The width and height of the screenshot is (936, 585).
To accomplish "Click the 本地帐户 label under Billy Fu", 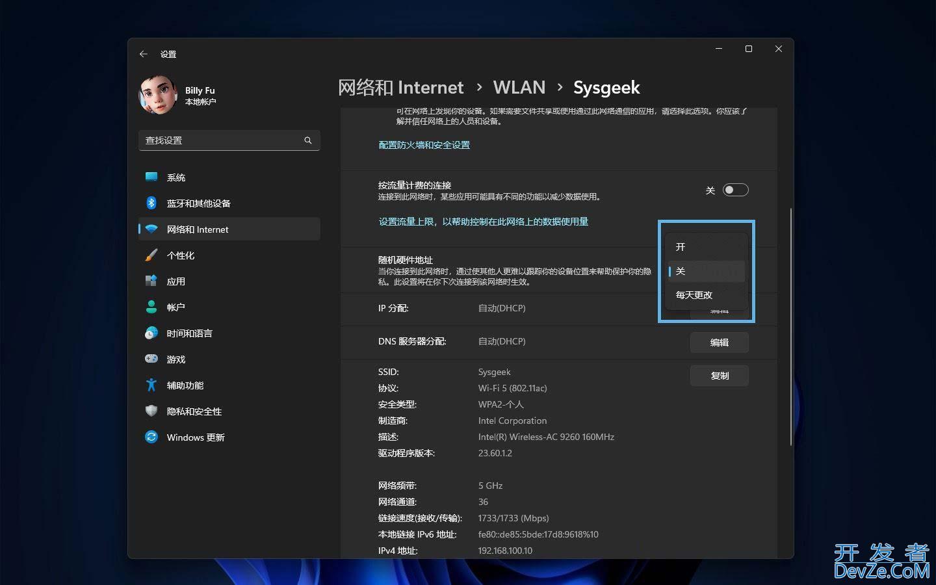I will coord(200,102).
